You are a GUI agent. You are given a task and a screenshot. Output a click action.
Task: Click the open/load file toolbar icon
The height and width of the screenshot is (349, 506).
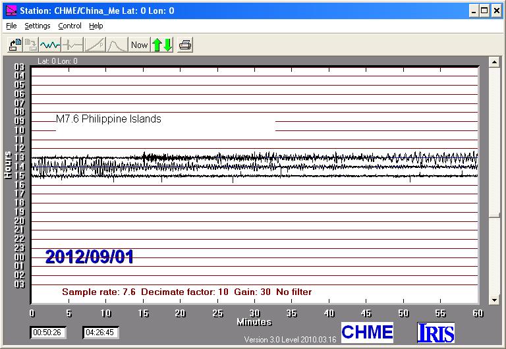tap(14, 45)
